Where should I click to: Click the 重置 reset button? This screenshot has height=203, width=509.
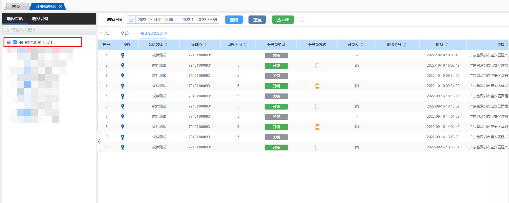click(x=257, y=20)
